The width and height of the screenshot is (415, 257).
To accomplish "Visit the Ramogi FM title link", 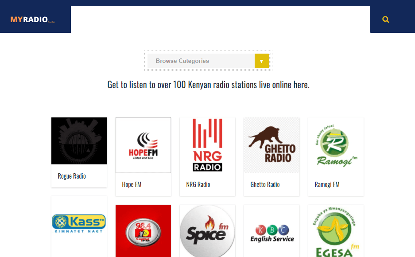I will click(327, 184).
